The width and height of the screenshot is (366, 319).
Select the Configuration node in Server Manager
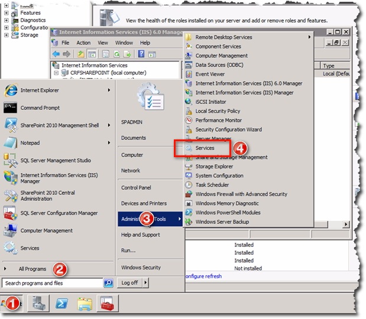(34, 28)
